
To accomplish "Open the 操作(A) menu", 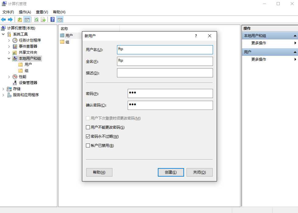I will point(25,12).
